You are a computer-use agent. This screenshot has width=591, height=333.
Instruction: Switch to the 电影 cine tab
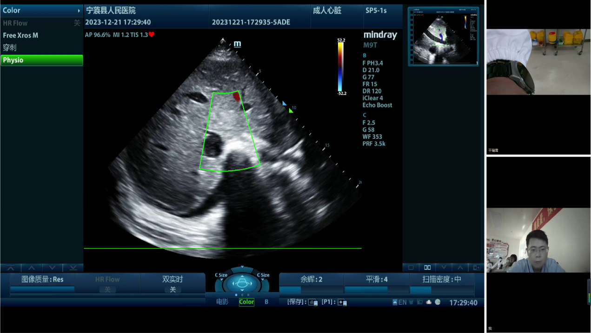click(x=222, y=302)
